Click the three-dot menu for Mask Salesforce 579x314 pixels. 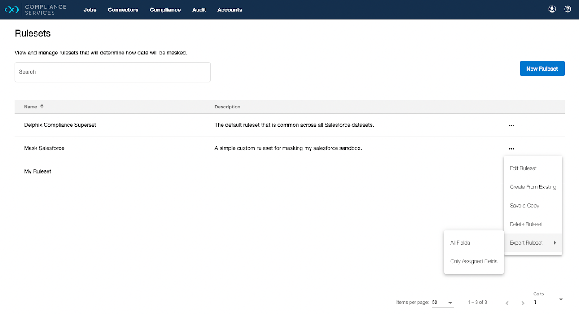[x=511, y=148]
